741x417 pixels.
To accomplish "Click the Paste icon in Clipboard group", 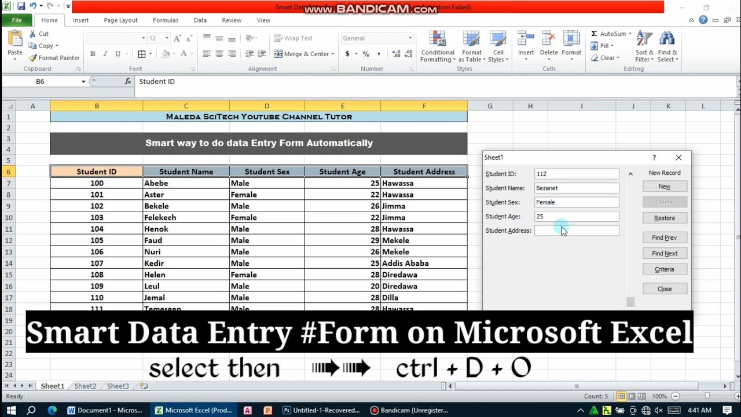I will [x=14, y=39].
